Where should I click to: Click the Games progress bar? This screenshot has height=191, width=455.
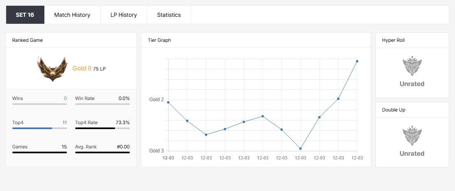(39, 152)
